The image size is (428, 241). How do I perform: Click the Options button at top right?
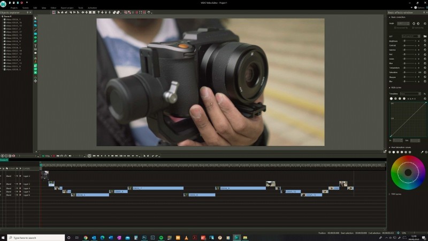(x=419, y=7)
